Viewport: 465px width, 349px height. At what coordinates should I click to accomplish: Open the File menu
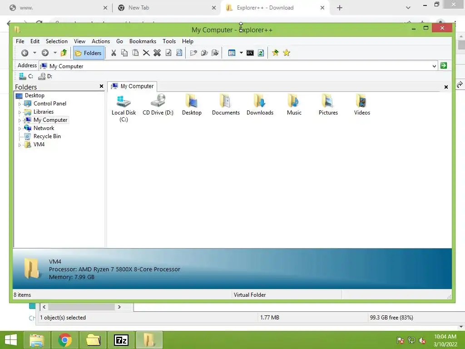[20, 41]
